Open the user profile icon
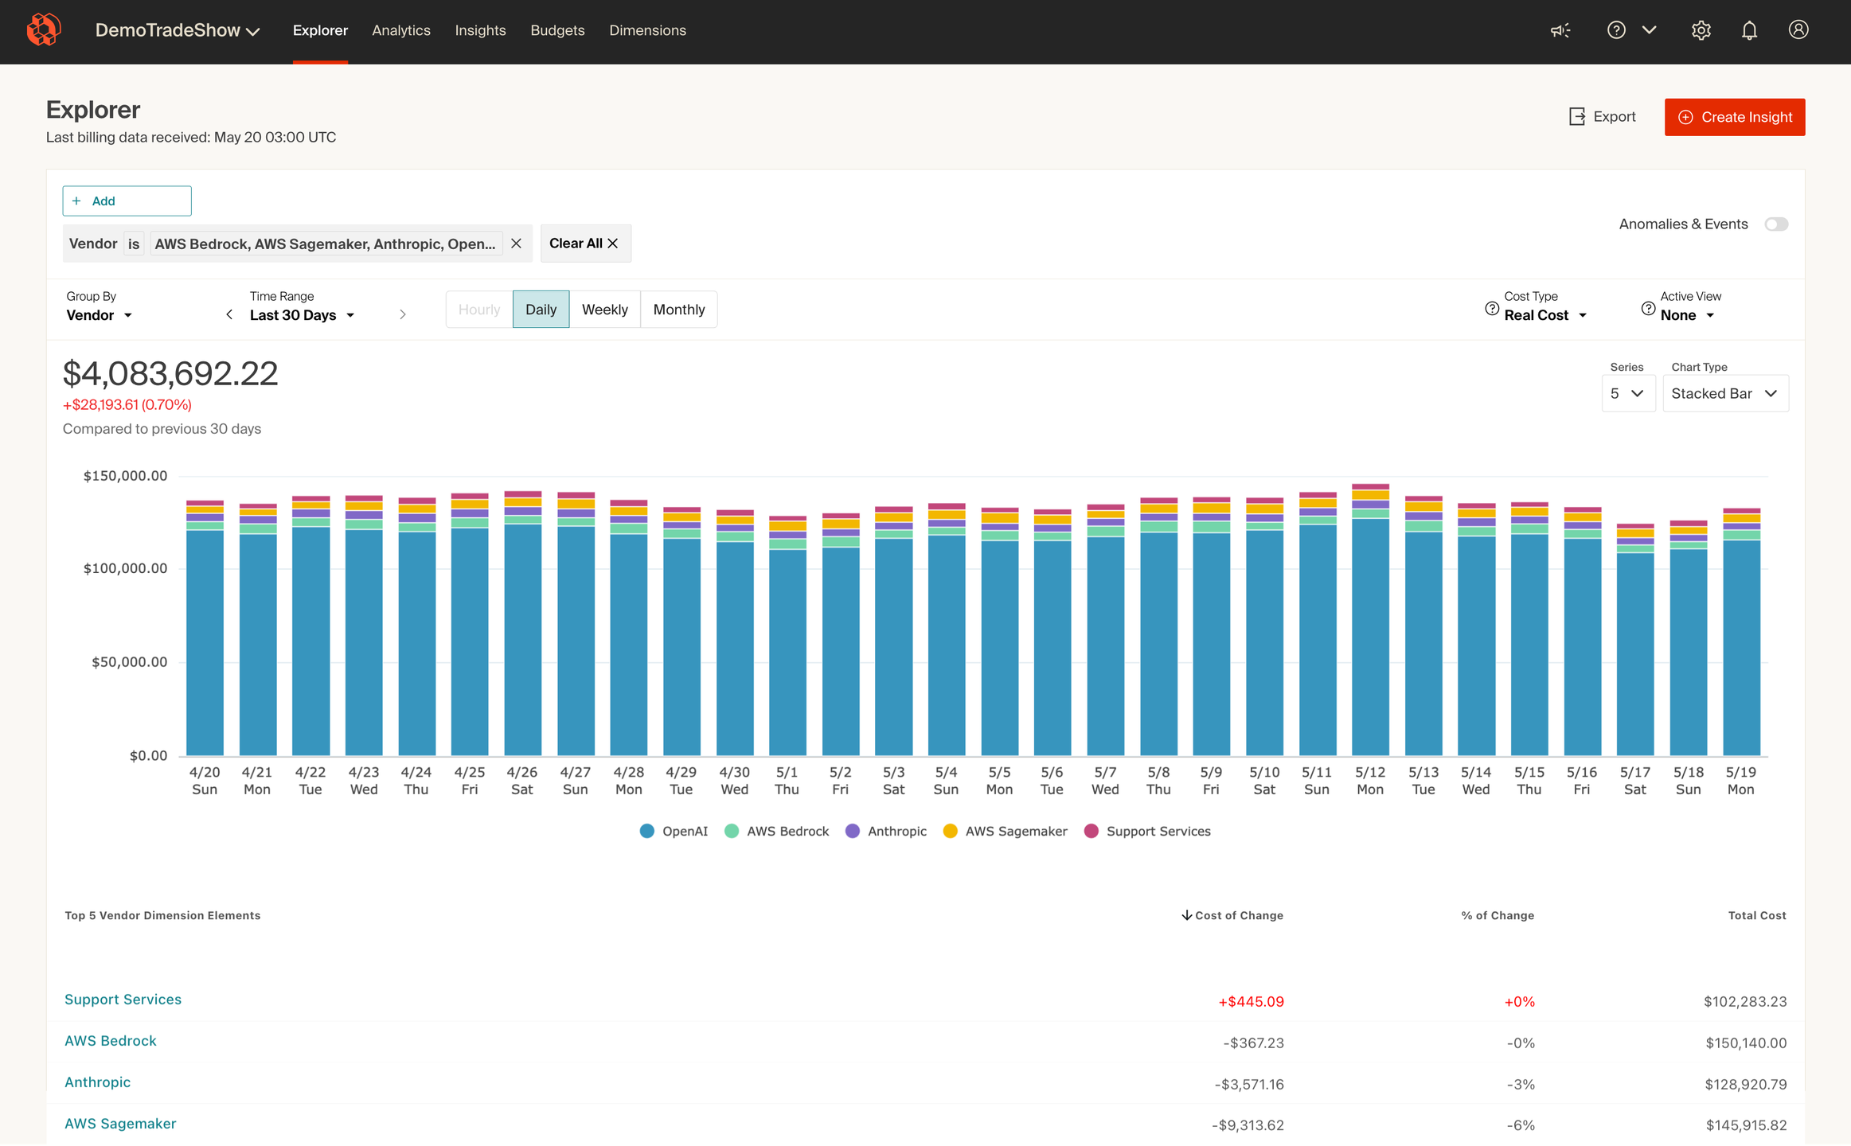The width and height of the screenshot is (1851, 1146). [x=1798, y=30]
